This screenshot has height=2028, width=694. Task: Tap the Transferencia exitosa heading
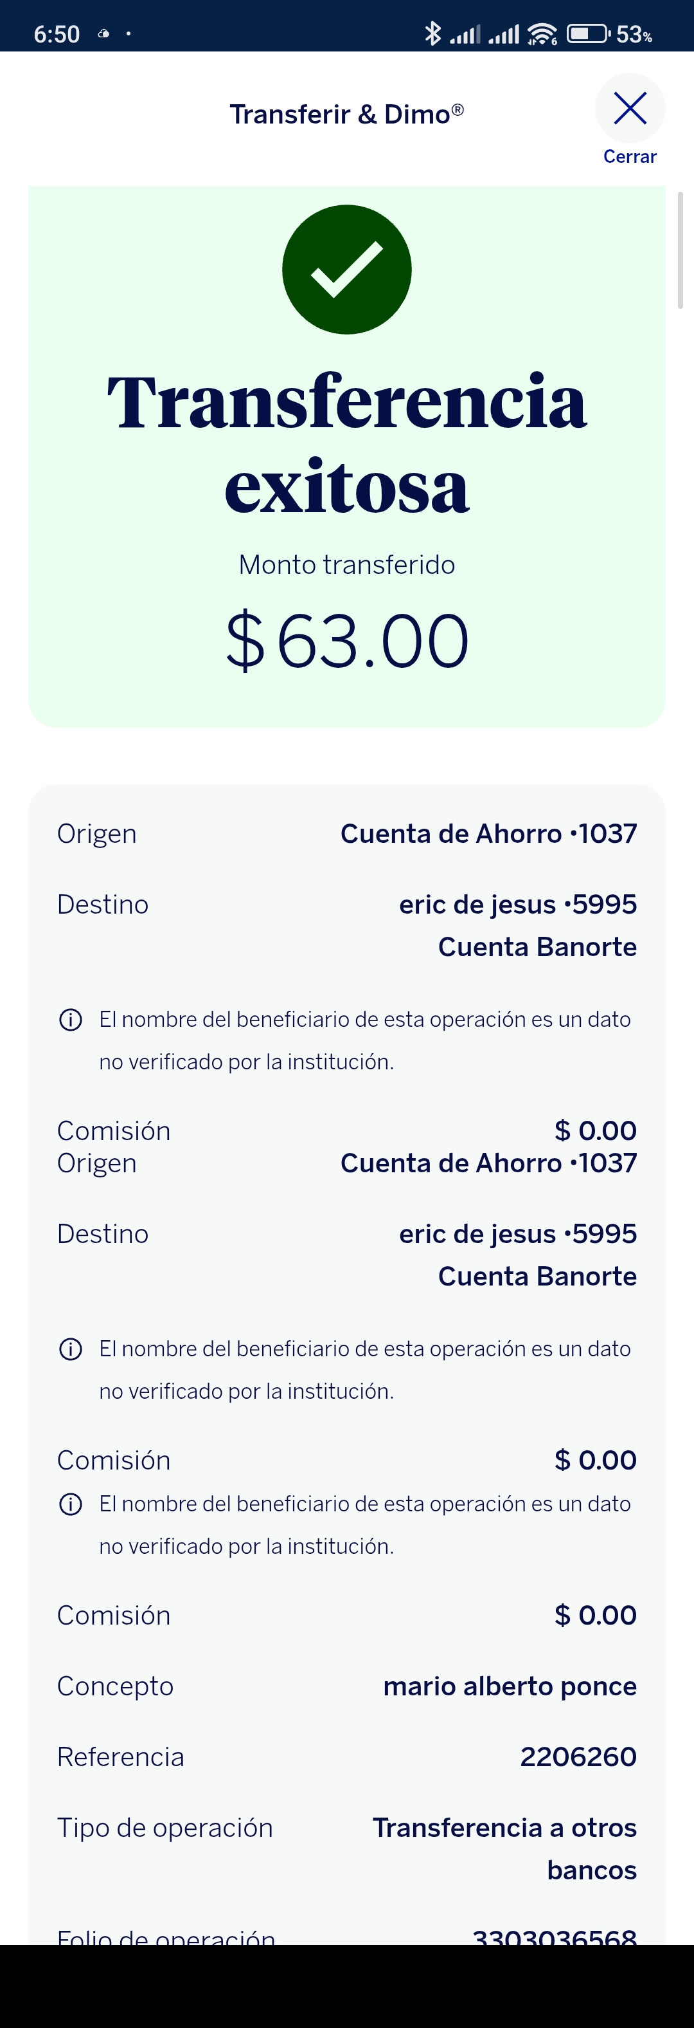[x=346, y=443]
